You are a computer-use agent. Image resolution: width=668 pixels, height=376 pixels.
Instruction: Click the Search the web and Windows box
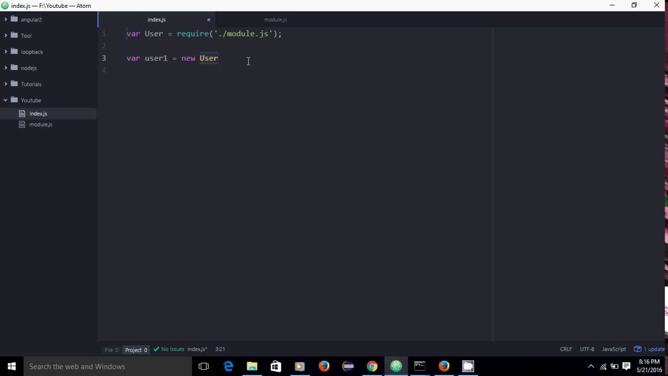click(107, 367)
